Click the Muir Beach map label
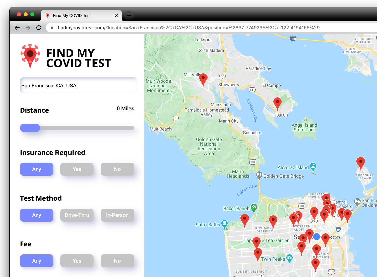The width and height of the screenshot is (377, 277). pos(161,129)
